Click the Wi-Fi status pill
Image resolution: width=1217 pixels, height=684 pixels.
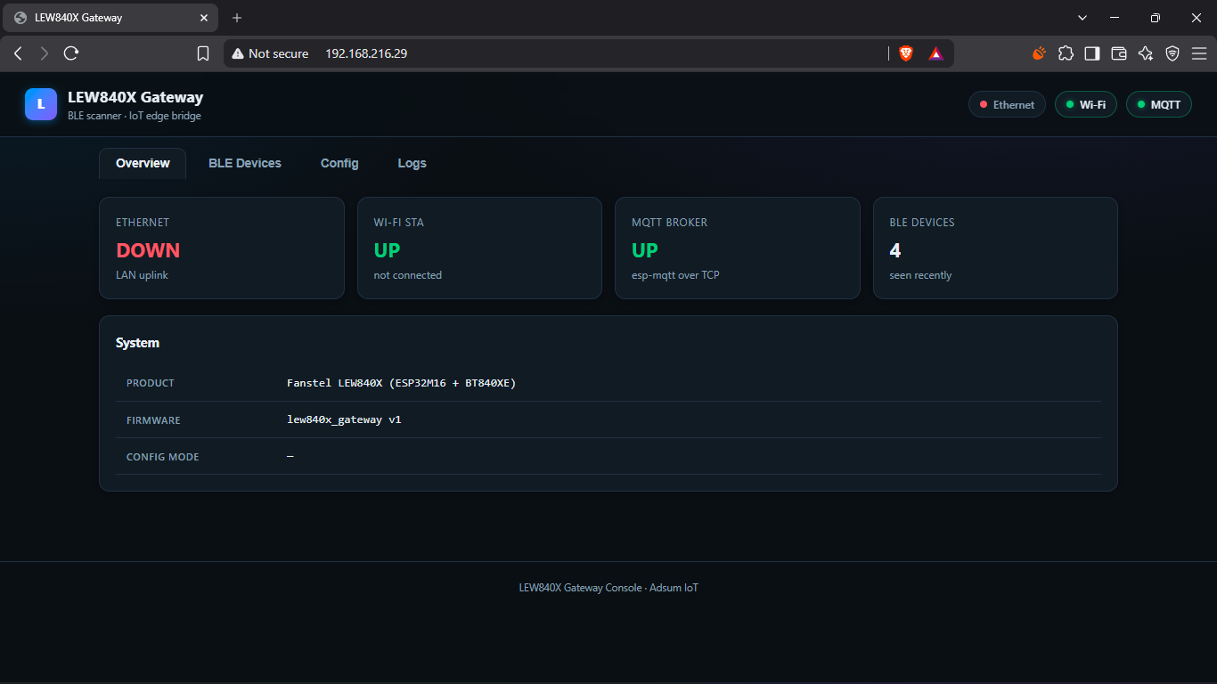tap(1085, 104)
